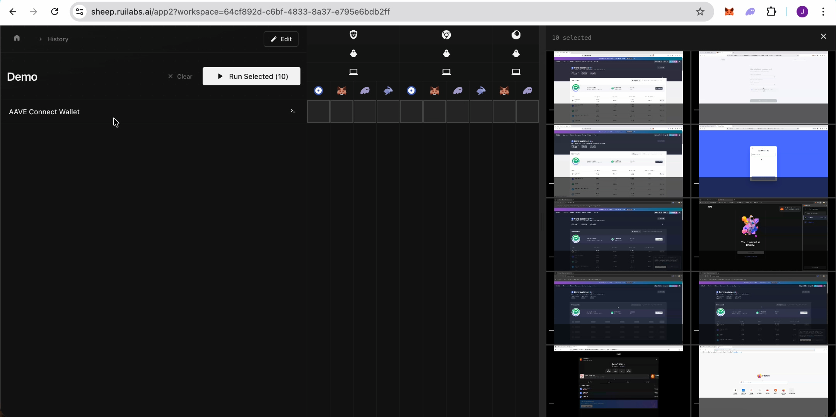Screen dimensions: 836x417
Task: Run the 10 selected tests
Action: (251, 76)
